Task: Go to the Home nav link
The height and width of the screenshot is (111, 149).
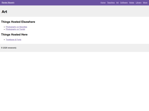Action: coord(103,3)
